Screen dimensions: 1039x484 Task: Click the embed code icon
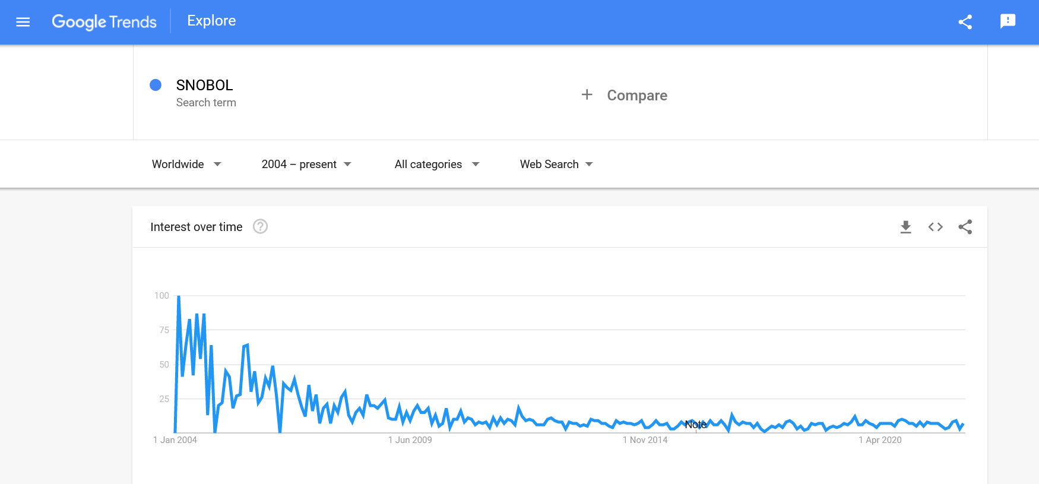[x=935, y=227]
